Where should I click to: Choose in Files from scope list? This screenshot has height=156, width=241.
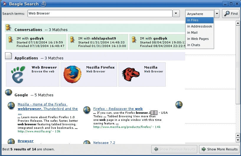pos(199,20)
